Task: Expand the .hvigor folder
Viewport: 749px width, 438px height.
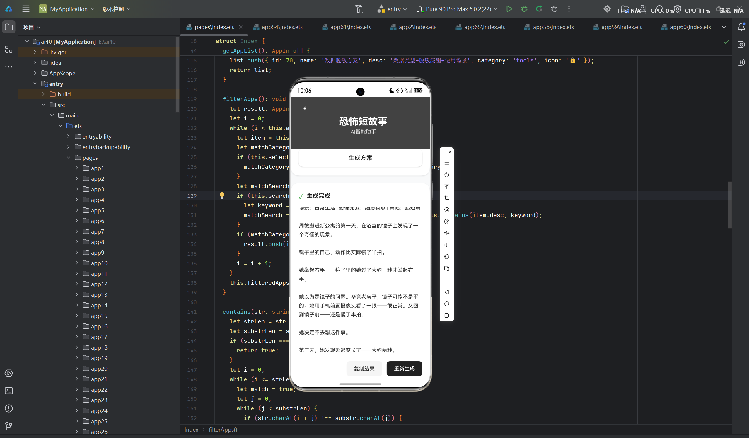Action: coord(35,52)
